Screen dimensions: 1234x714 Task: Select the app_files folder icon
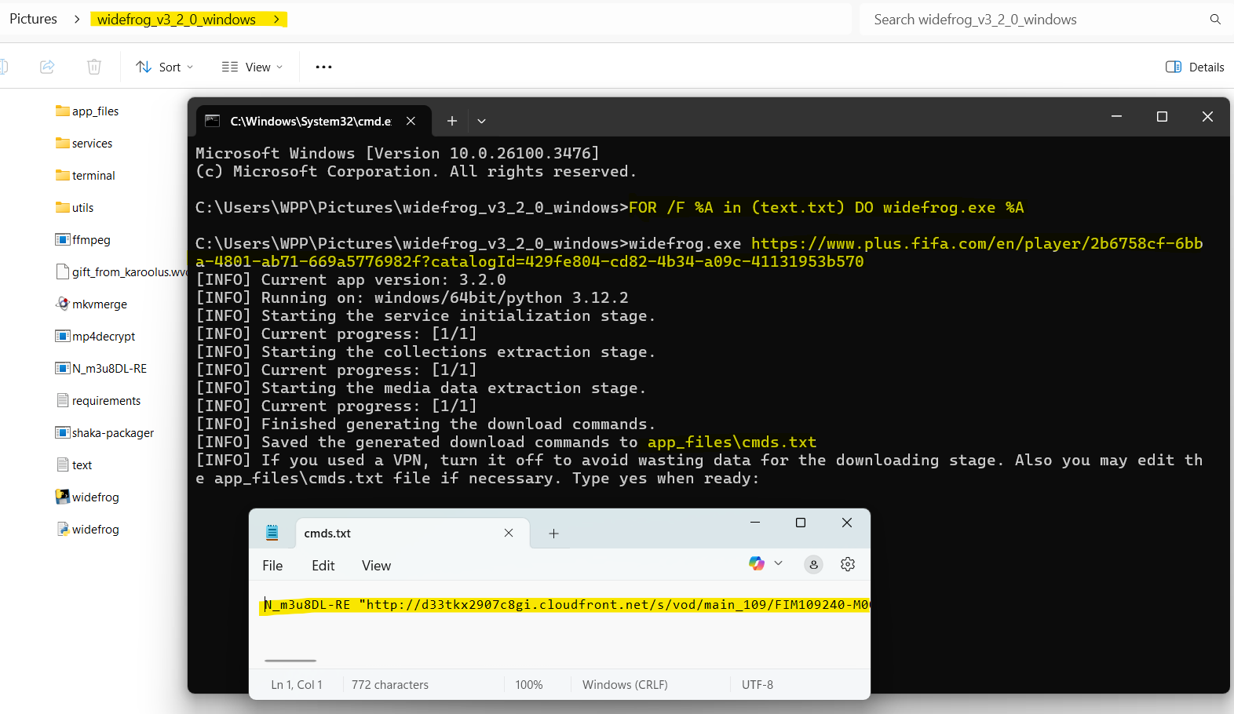click(63, 111)
